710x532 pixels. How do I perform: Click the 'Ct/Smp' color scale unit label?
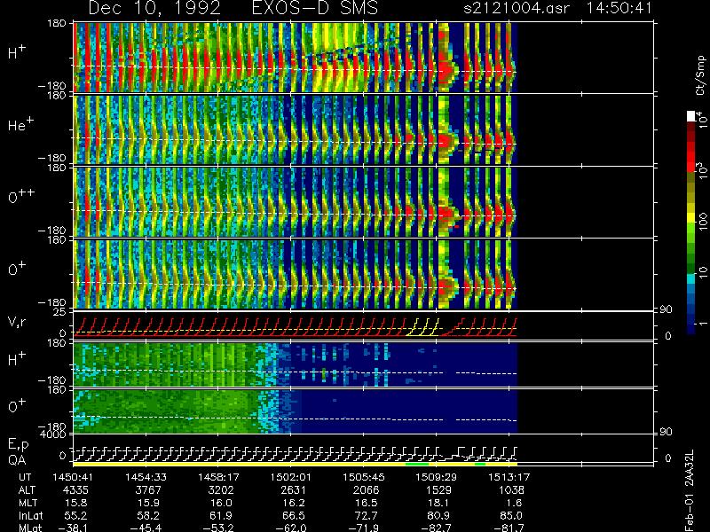pos(700,75)
